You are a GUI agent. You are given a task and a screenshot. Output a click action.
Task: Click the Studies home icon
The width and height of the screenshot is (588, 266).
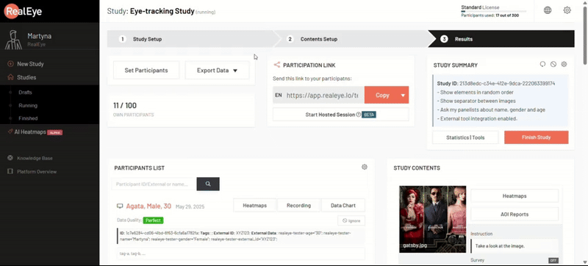pyautogui.click(x=10, y=78)
